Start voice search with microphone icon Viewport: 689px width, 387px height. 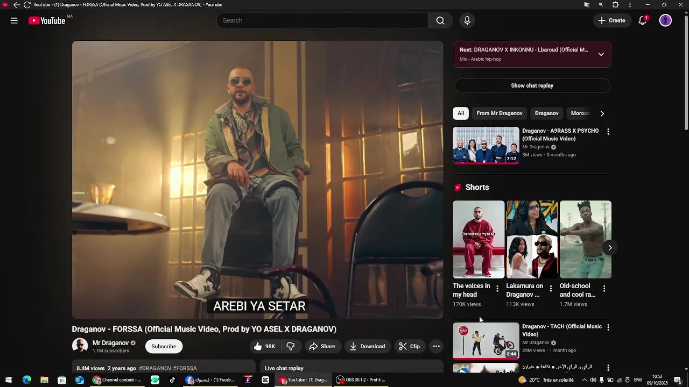[x=467, y=20]
